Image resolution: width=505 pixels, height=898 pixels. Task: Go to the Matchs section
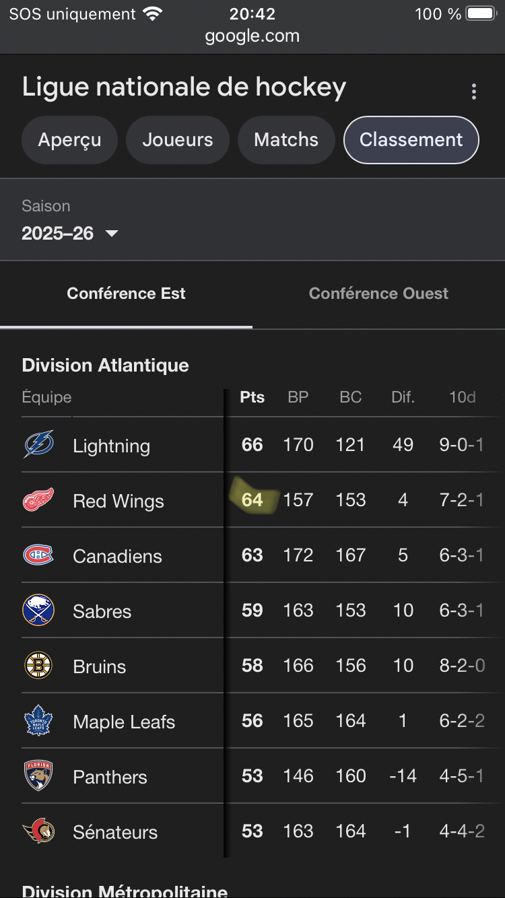(x=286, y=140)
